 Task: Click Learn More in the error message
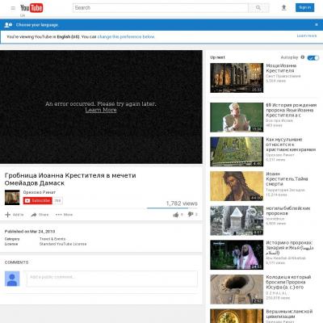[x=101, y=110]
